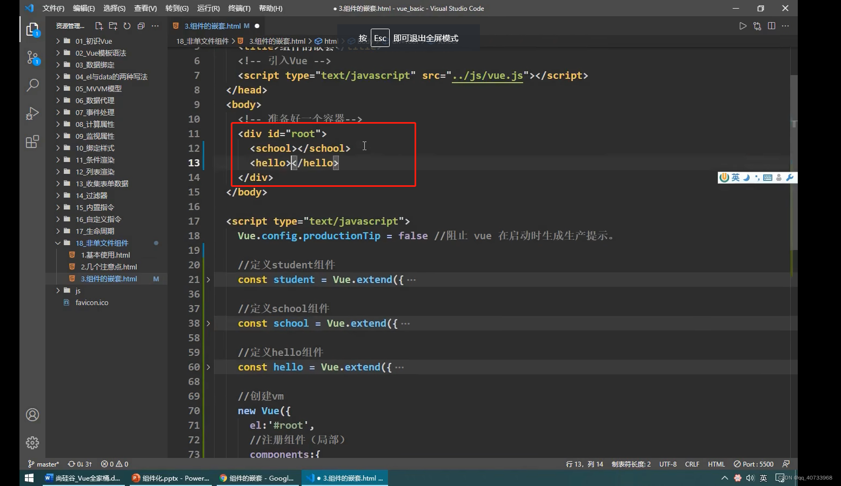841x486 pixels.
Task: Open 查看(V) menu
Action: pyautogui.click(x=145, y=8)
